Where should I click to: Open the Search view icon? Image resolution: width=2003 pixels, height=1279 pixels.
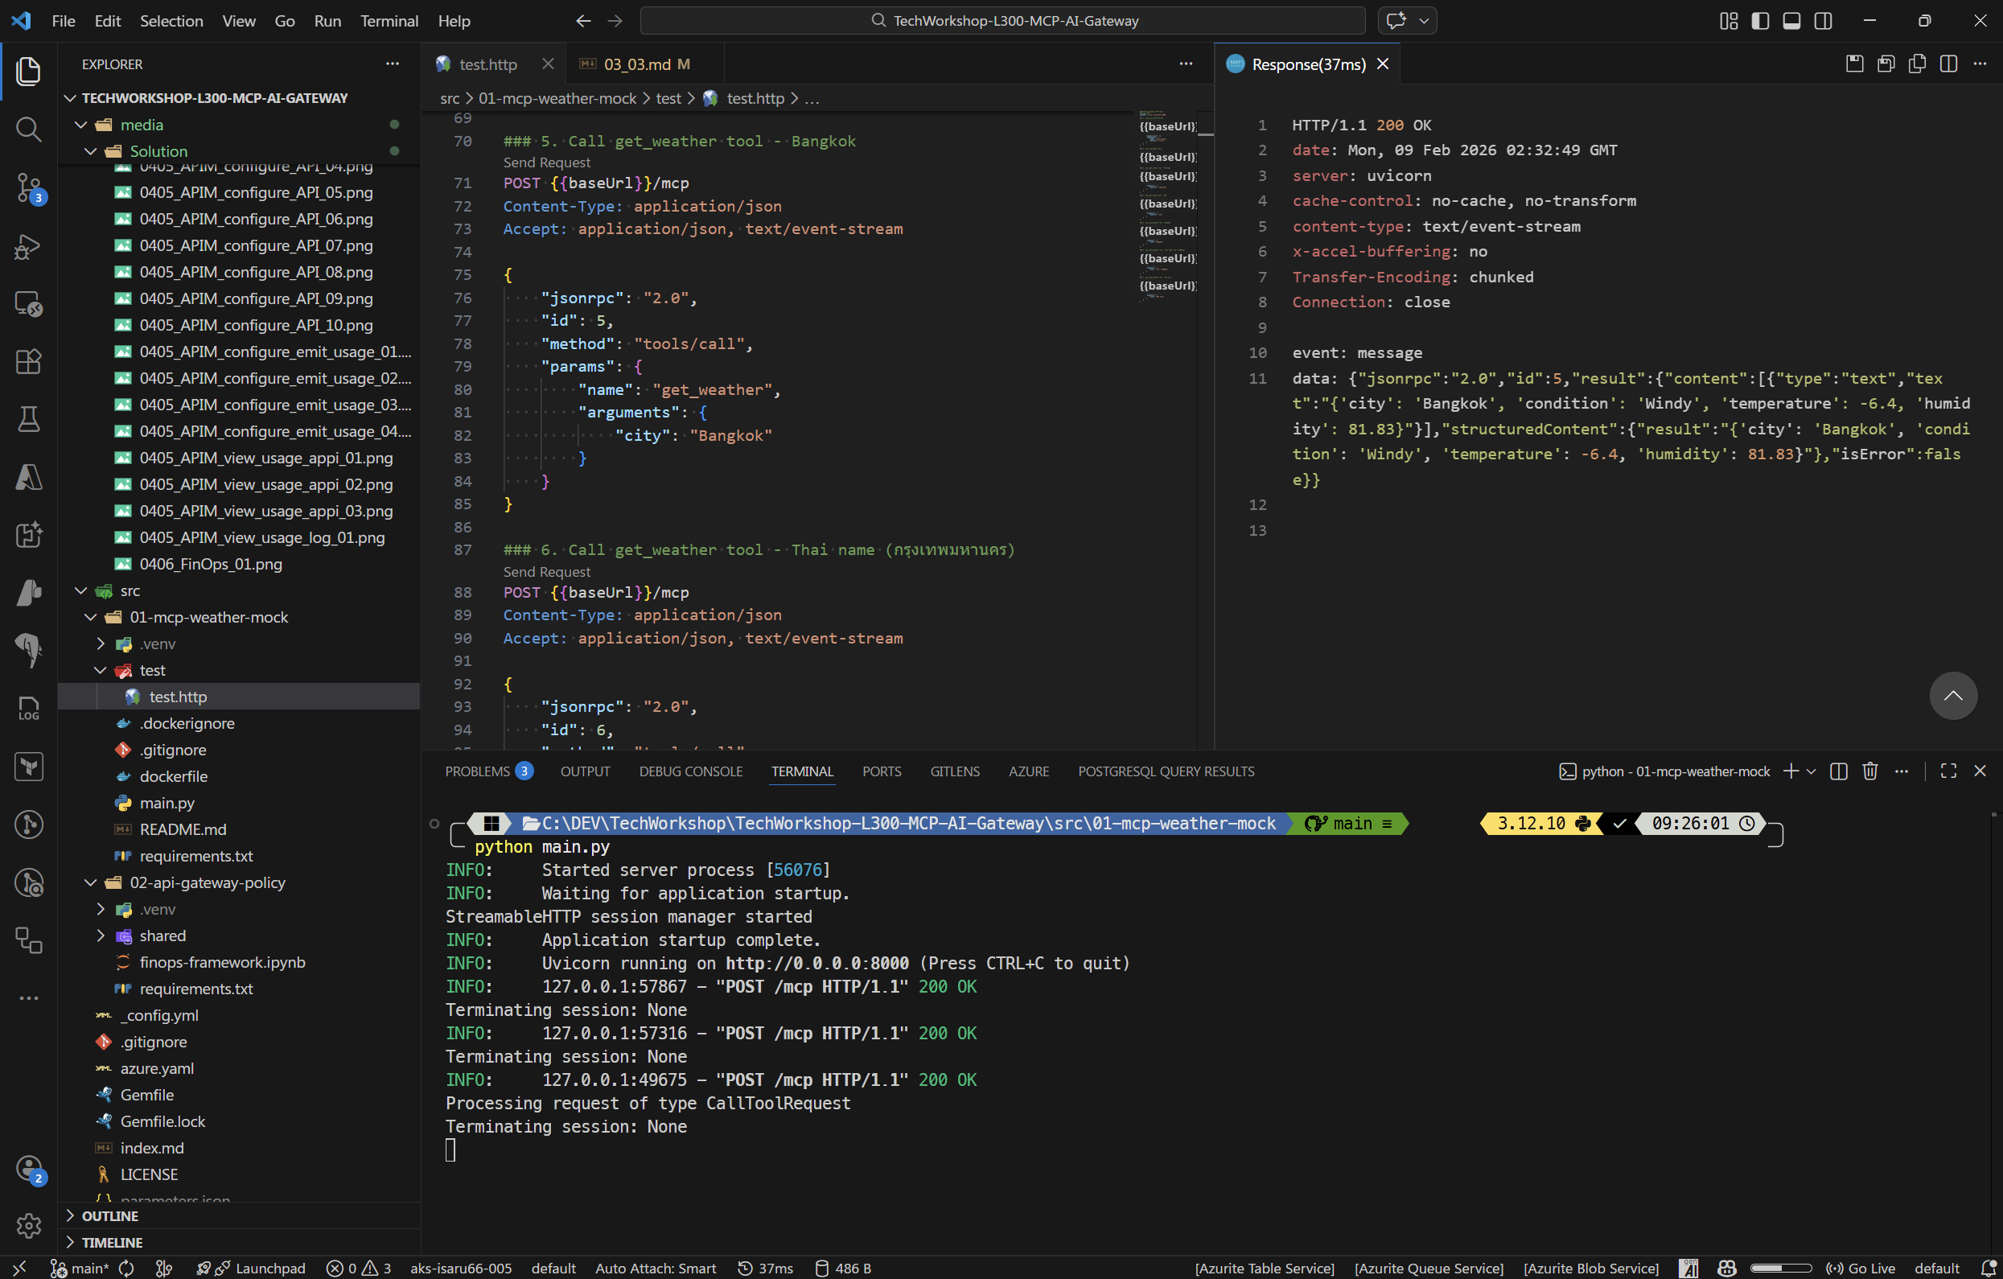[28, 129]
